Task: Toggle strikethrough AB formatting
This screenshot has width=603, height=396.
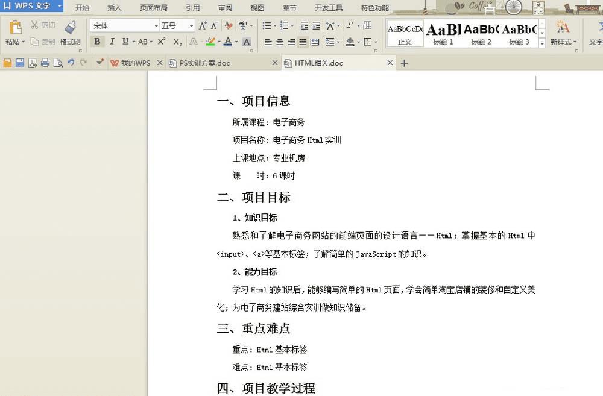Action: [143, 42]
